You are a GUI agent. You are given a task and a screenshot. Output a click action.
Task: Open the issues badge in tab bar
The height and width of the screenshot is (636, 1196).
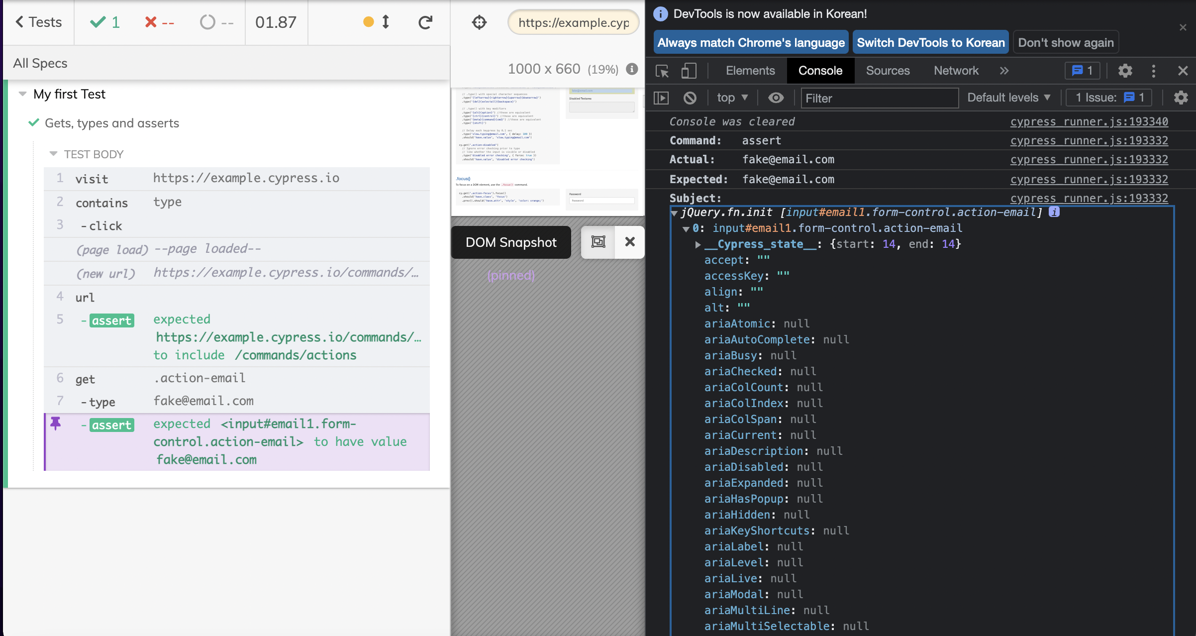(1082, 71)
